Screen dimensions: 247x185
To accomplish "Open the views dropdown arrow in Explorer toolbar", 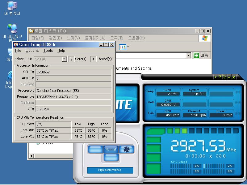I will [x=128, y=47].
